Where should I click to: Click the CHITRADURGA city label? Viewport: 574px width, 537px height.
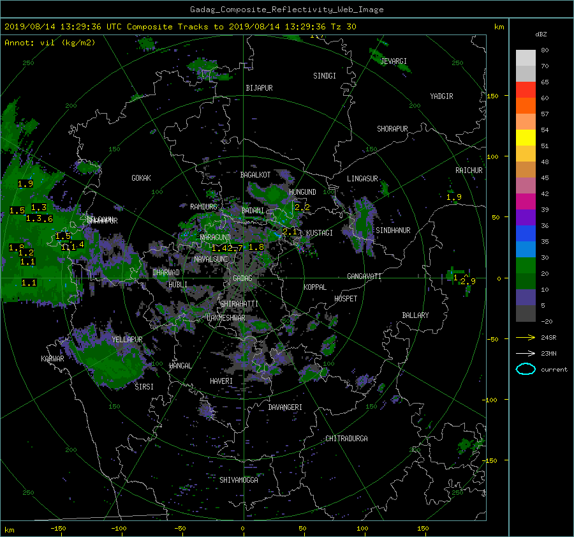(346, 439)
